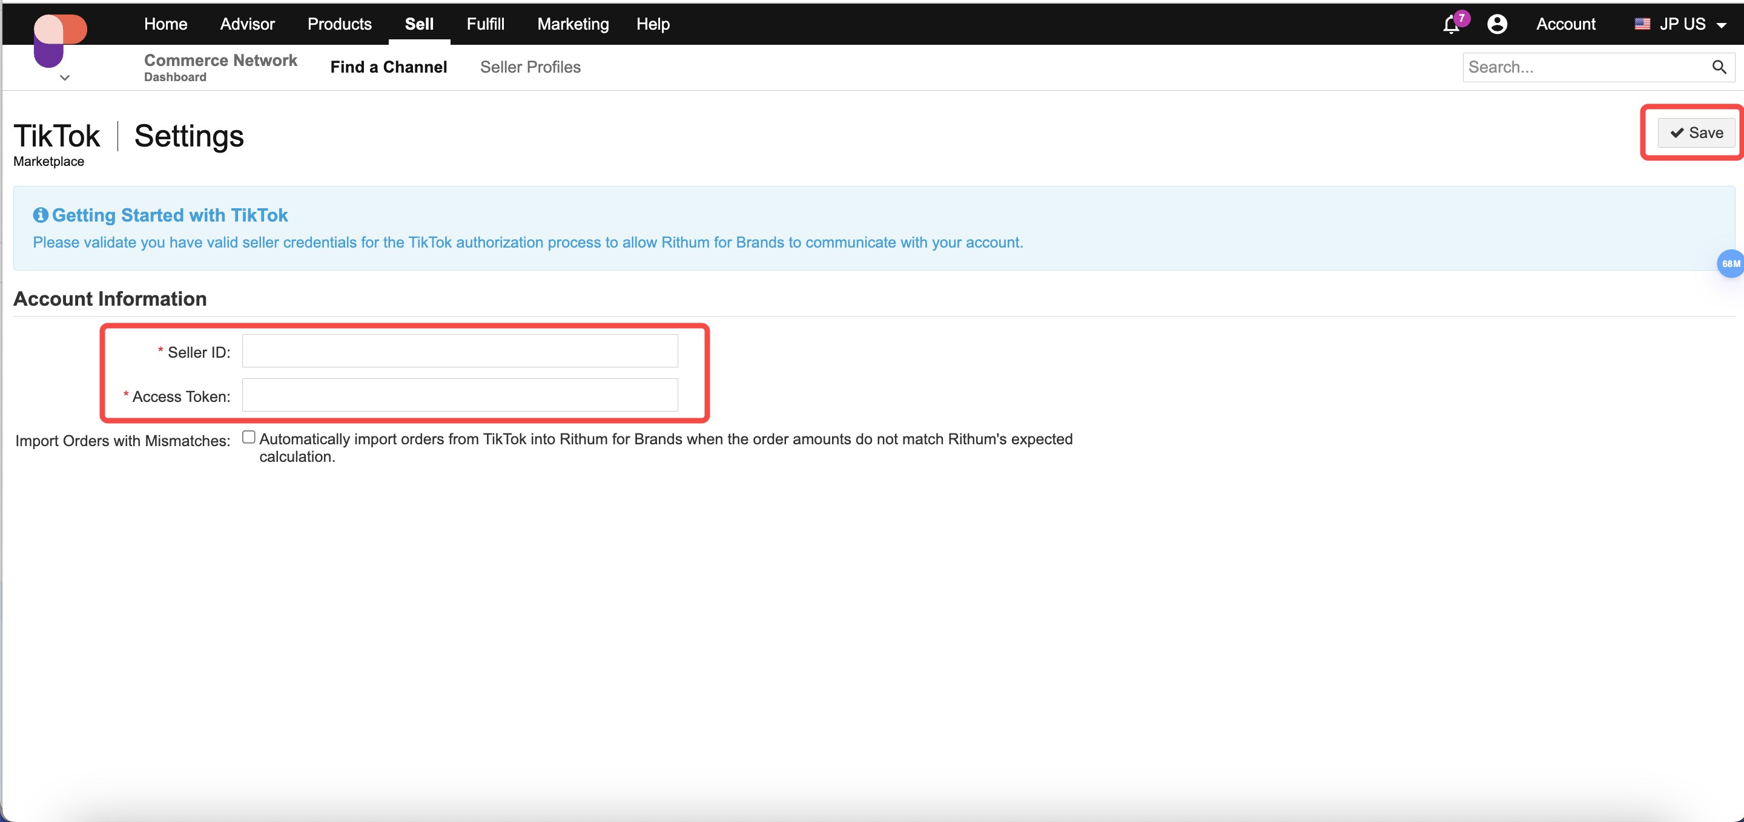Open the Products menu
The width and height of the screenshot is (1744, 822).
coord(339,24)
